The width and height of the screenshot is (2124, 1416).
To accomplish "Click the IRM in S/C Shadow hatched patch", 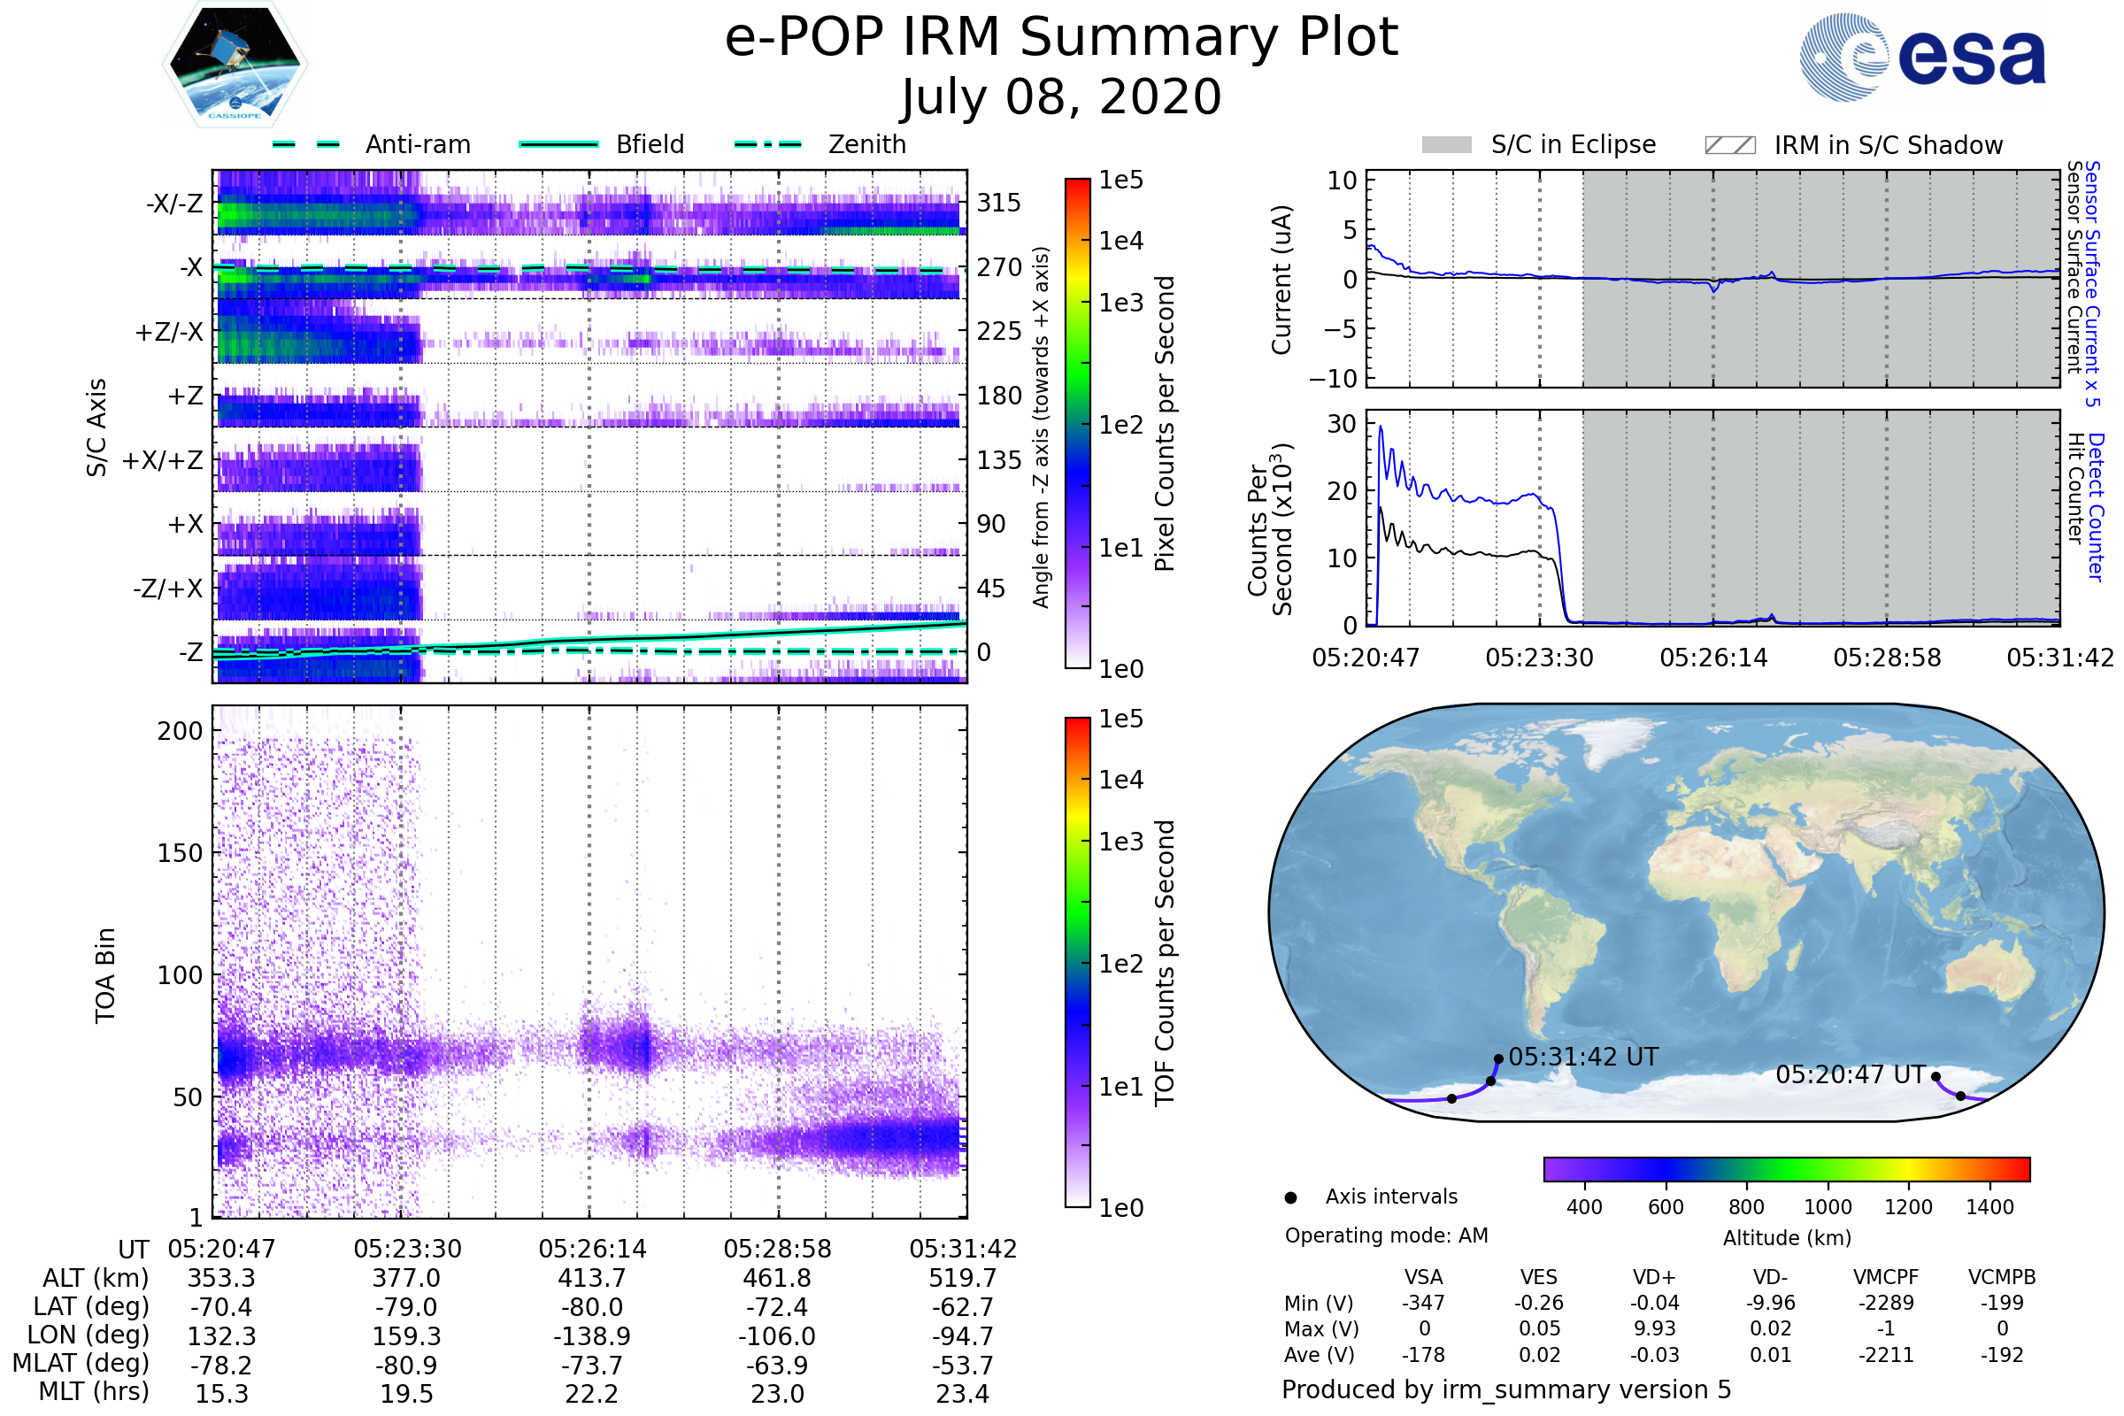I will (1729, 145).
